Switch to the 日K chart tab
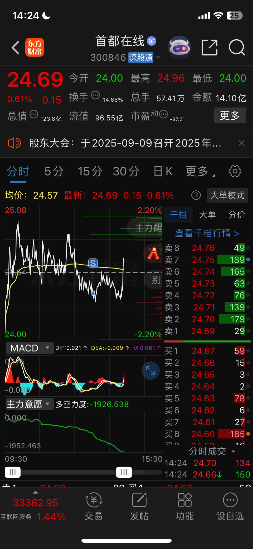The width and height of the screenshot is (253, 549). point(163,172)
